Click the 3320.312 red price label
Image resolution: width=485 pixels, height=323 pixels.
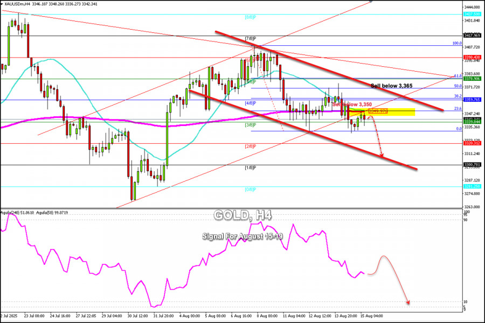[x=472, y=143]
